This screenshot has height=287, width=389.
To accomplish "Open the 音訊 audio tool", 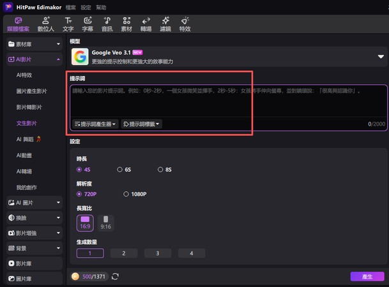I will 107,24.
